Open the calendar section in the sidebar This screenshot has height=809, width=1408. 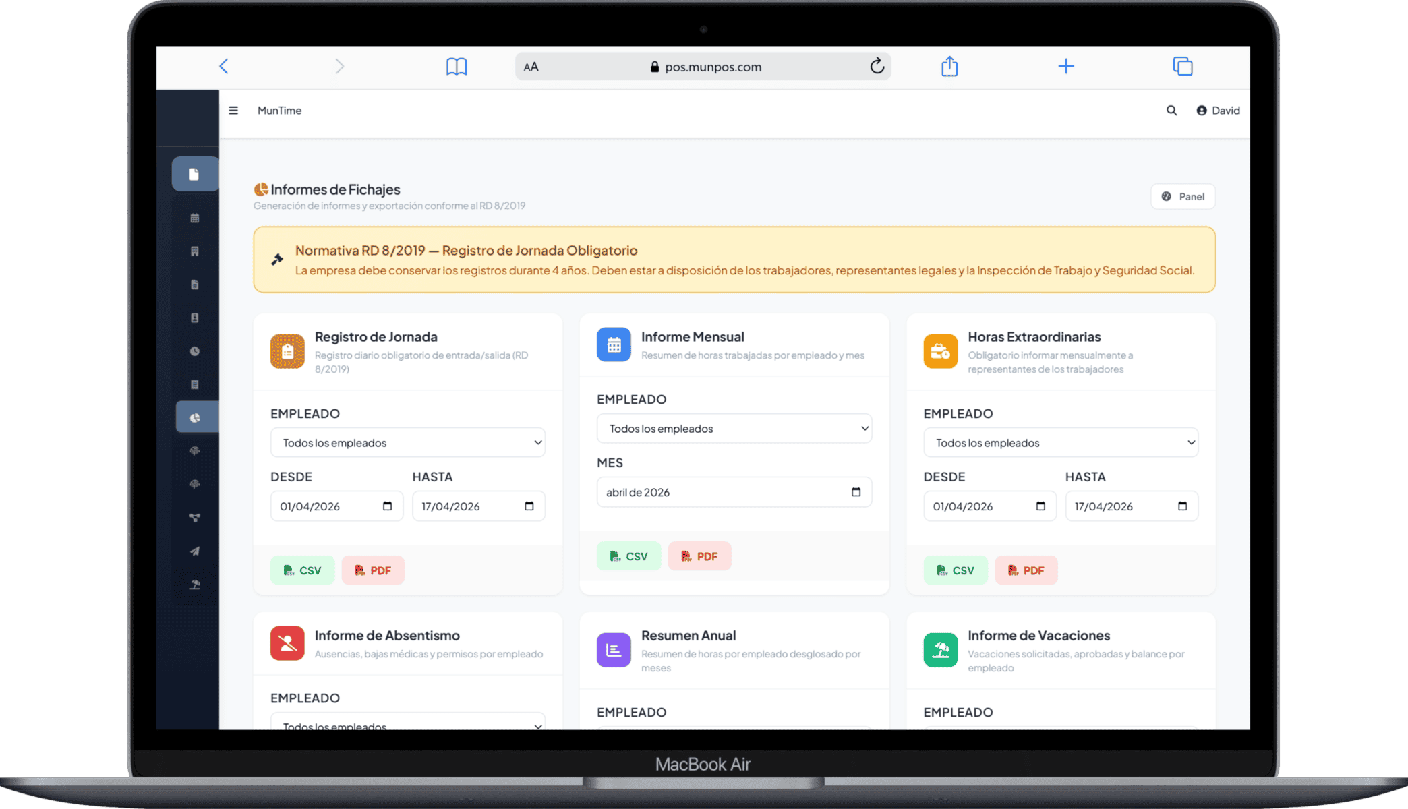click(195, 218)
